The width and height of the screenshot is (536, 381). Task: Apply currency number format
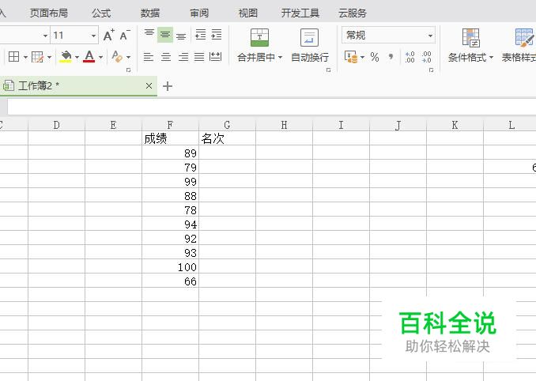coord(351,57)
